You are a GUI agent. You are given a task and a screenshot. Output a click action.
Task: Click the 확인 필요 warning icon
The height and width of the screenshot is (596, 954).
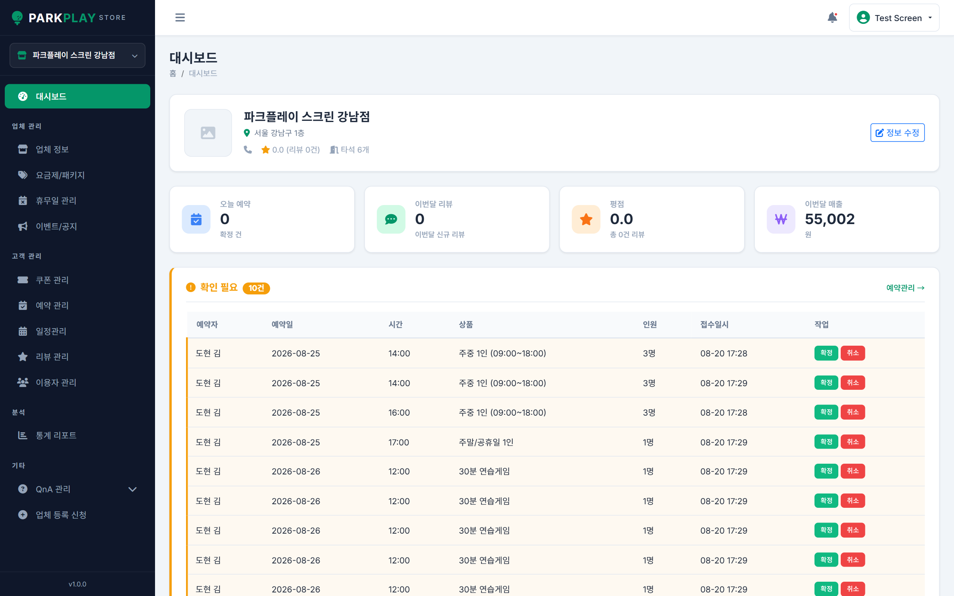click(x=191, y=287)
